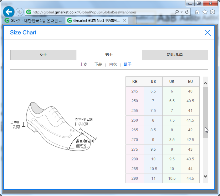The height and width of the screenshot is (196, 220).
Task: Switch to the 幼儿/儿童 tab
Action: pyautogui.click(x=175, y=55)
